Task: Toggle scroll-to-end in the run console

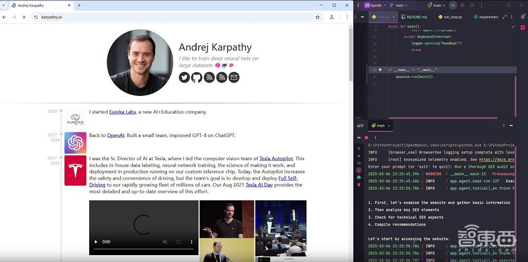Action: tap(359, 170)
